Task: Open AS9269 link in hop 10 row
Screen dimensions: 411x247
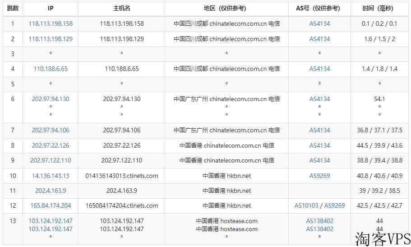Action: coord(319,176)
